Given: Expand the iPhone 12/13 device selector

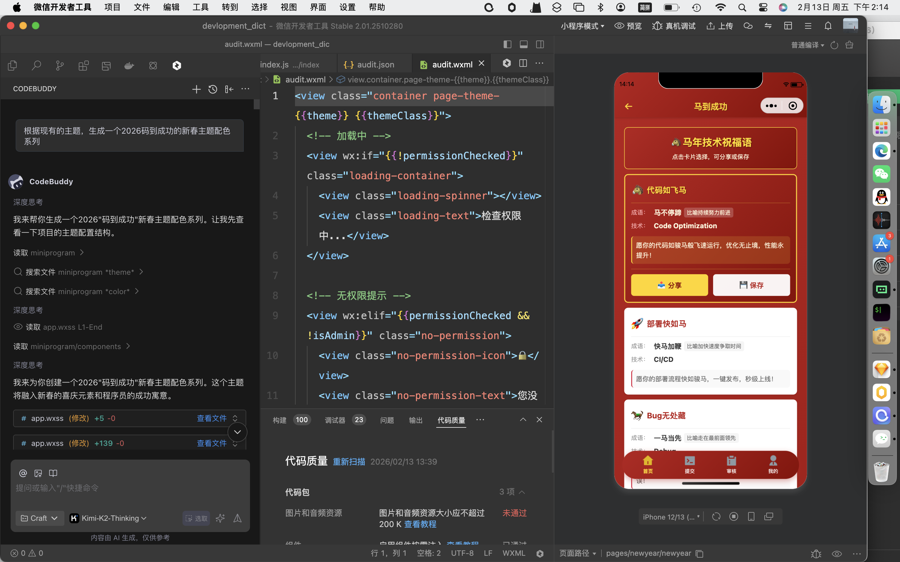Looking at the screenshot, I should (671, 517).
